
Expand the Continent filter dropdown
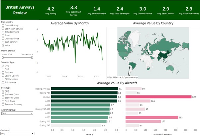coord(17,133)
